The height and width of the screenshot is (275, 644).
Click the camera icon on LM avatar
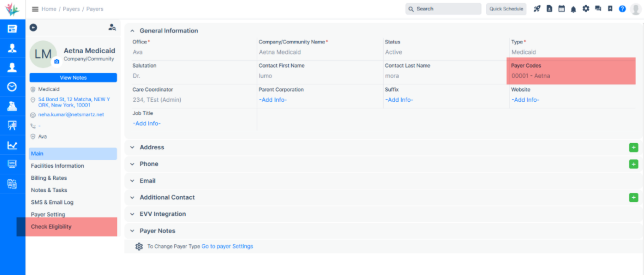click(x=56, y=61)
